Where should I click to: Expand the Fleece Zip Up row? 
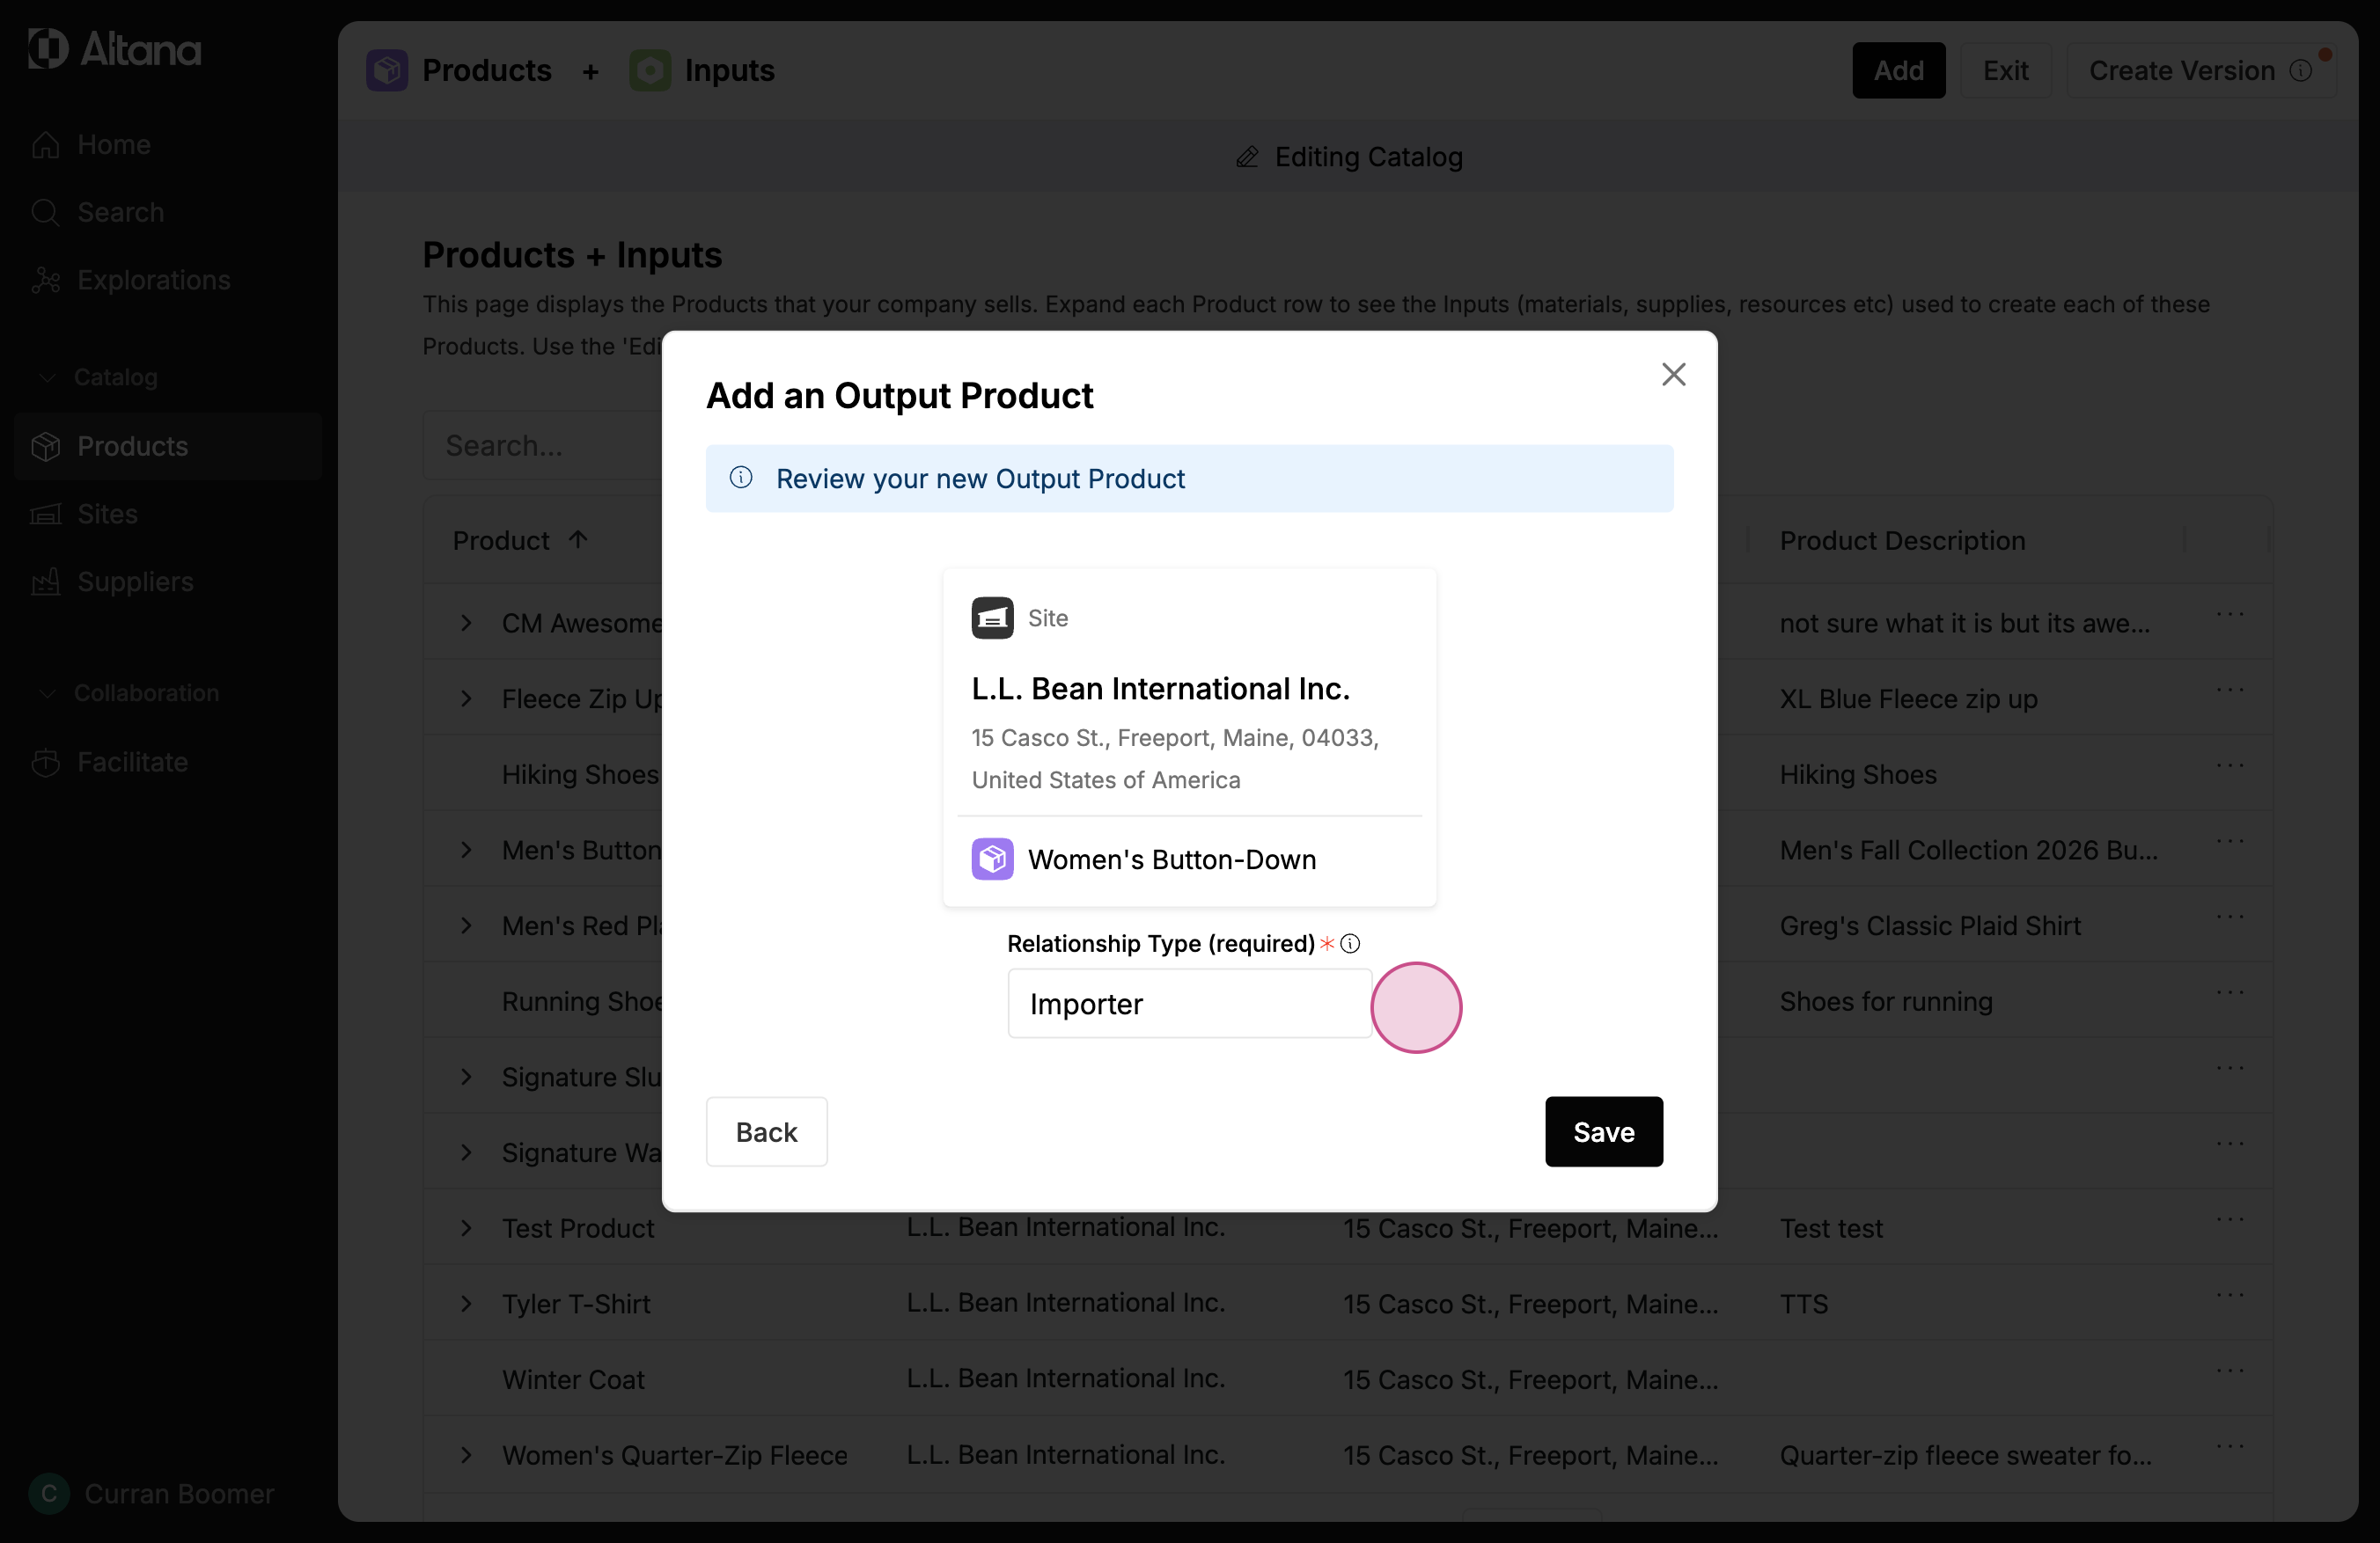(466, 698)
